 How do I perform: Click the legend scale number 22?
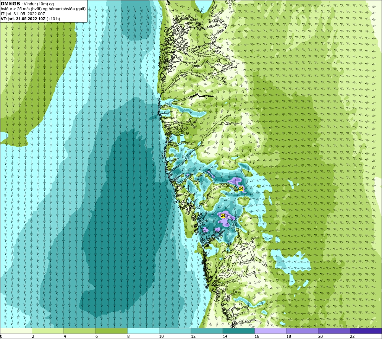pyautogui.click(x=352, y=337)
